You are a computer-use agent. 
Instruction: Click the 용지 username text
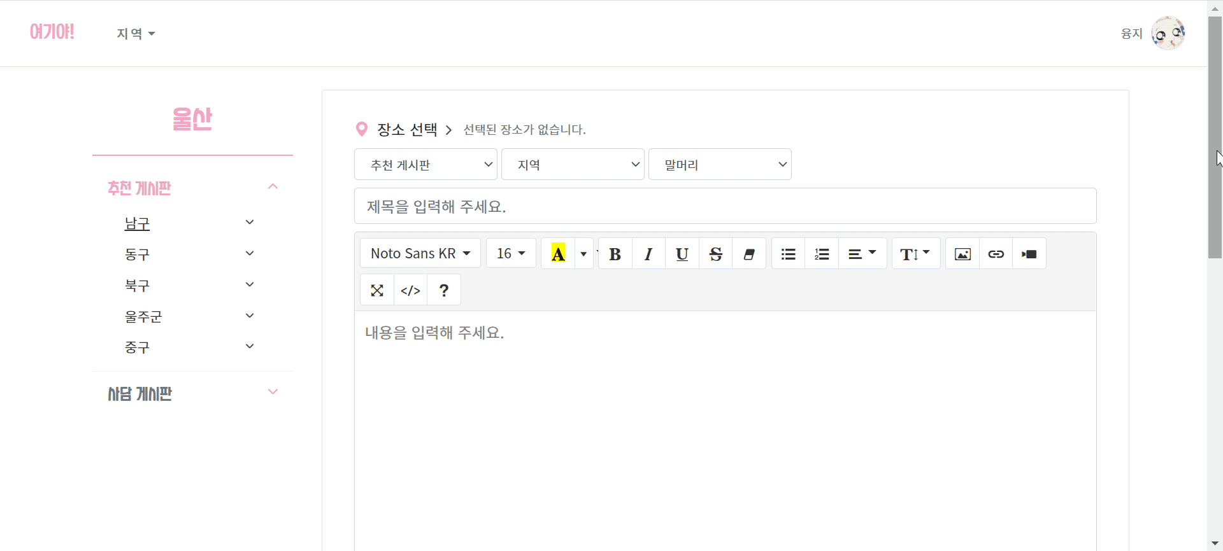[1131, 34]
